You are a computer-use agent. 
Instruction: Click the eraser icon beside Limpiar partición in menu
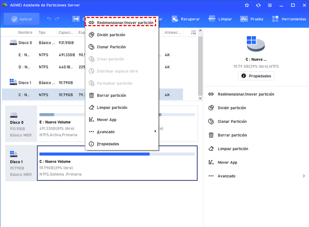91,108
